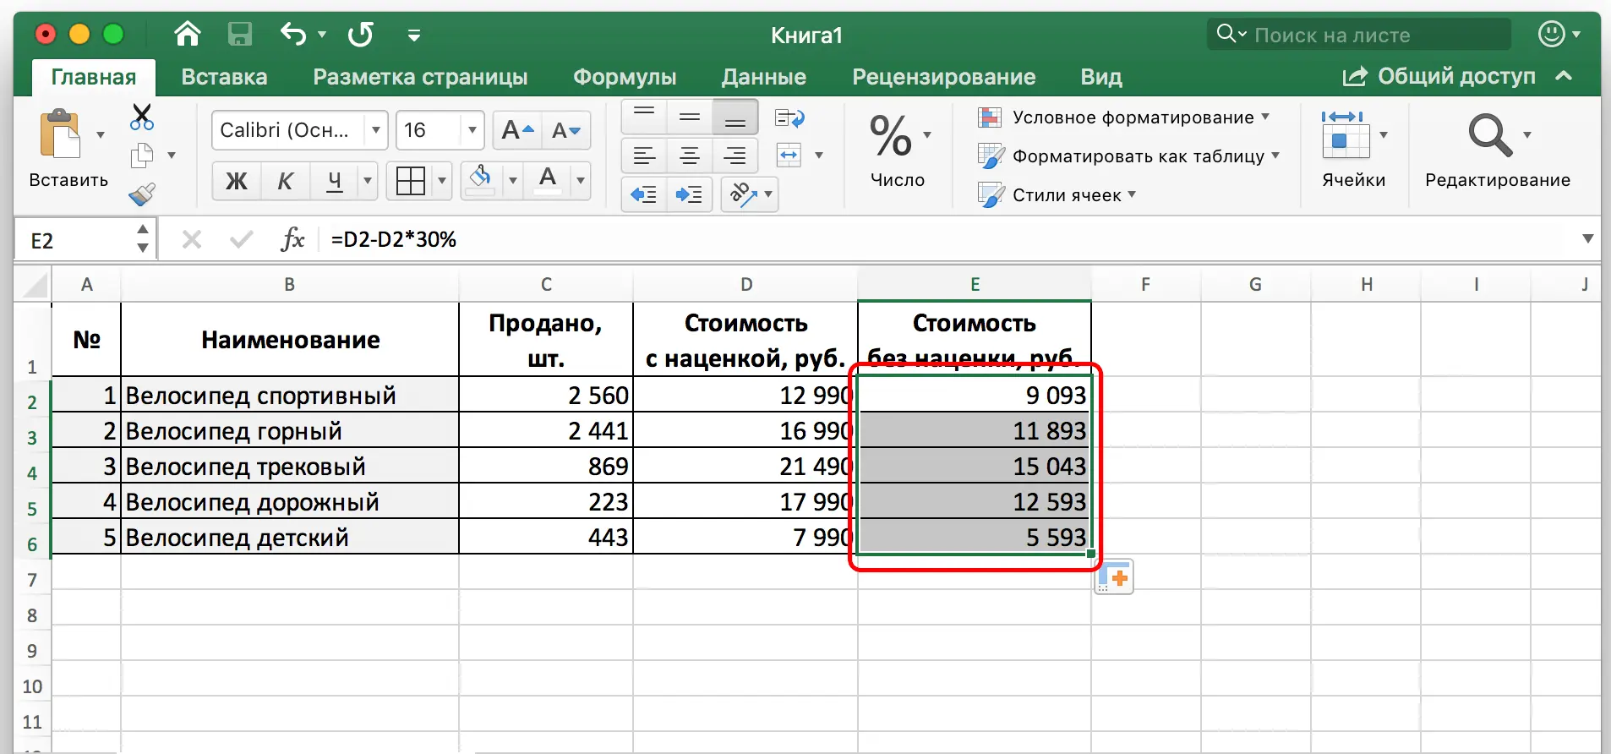Decrease font size with the smaller A
This screenshot has height=754, width=1611.
click(565, 130)
